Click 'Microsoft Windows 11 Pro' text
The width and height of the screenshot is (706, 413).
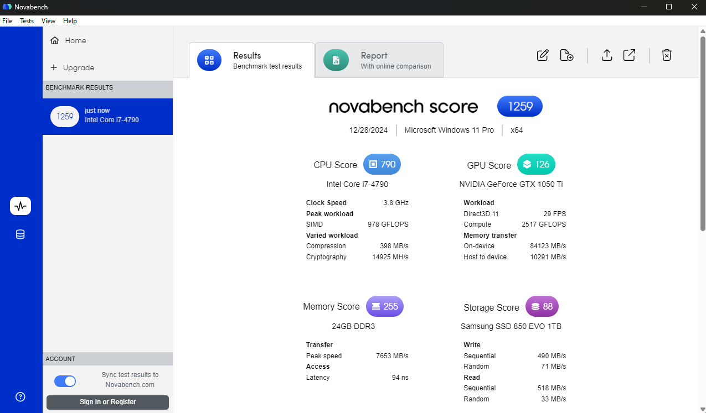click(449, 130)
